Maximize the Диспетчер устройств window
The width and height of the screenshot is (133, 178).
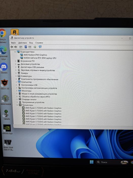pos(130,38)
